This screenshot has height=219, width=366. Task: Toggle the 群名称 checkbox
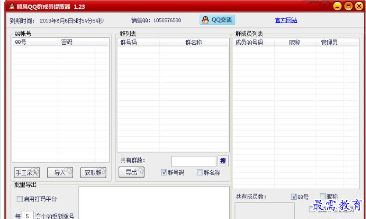click(x=200, y=173)
